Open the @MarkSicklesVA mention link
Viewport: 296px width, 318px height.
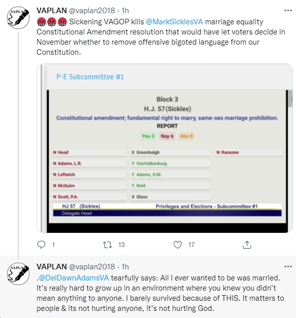coord(174,22)
